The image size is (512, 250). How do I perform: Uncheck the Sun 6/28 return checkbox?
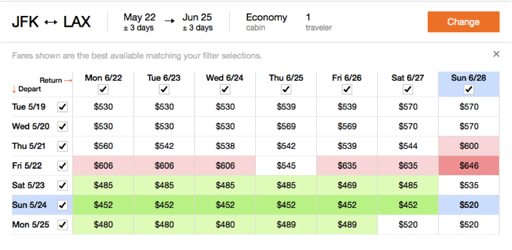pos(469,89)
